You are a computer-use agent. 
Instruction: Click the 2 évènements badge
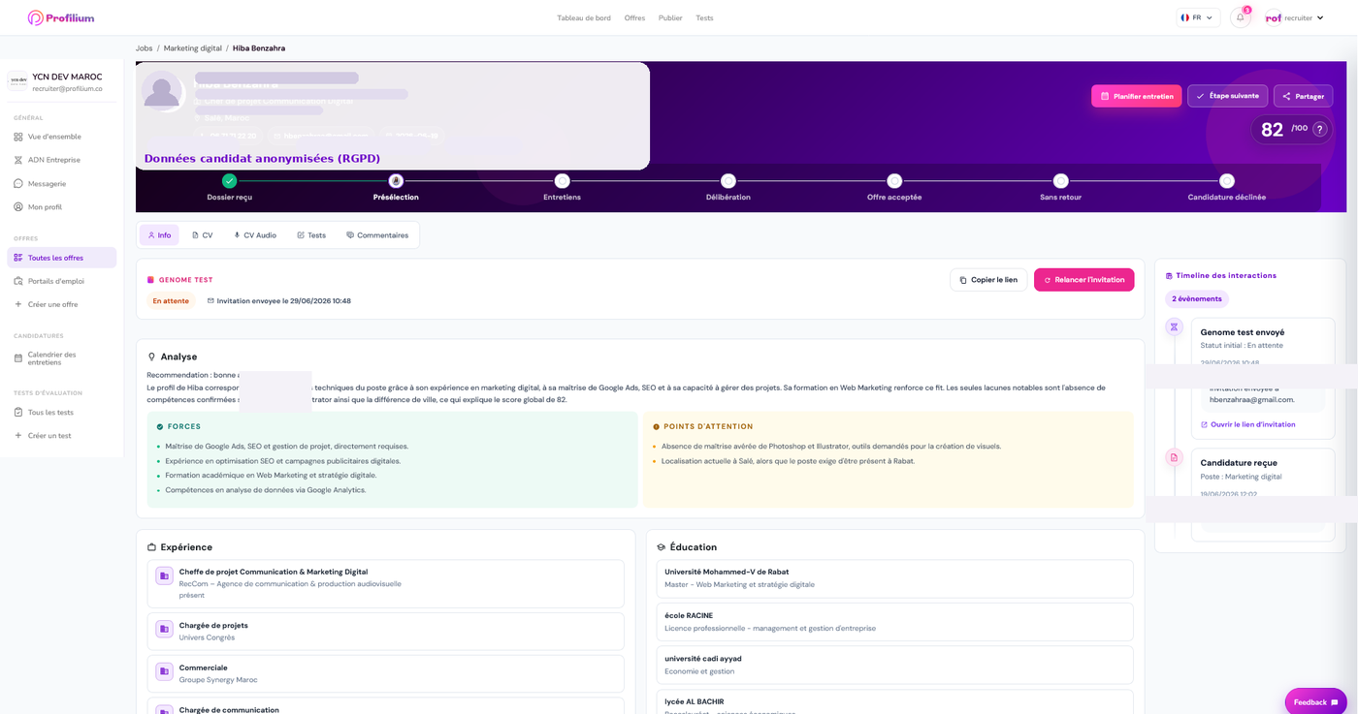pos(1197,299)
